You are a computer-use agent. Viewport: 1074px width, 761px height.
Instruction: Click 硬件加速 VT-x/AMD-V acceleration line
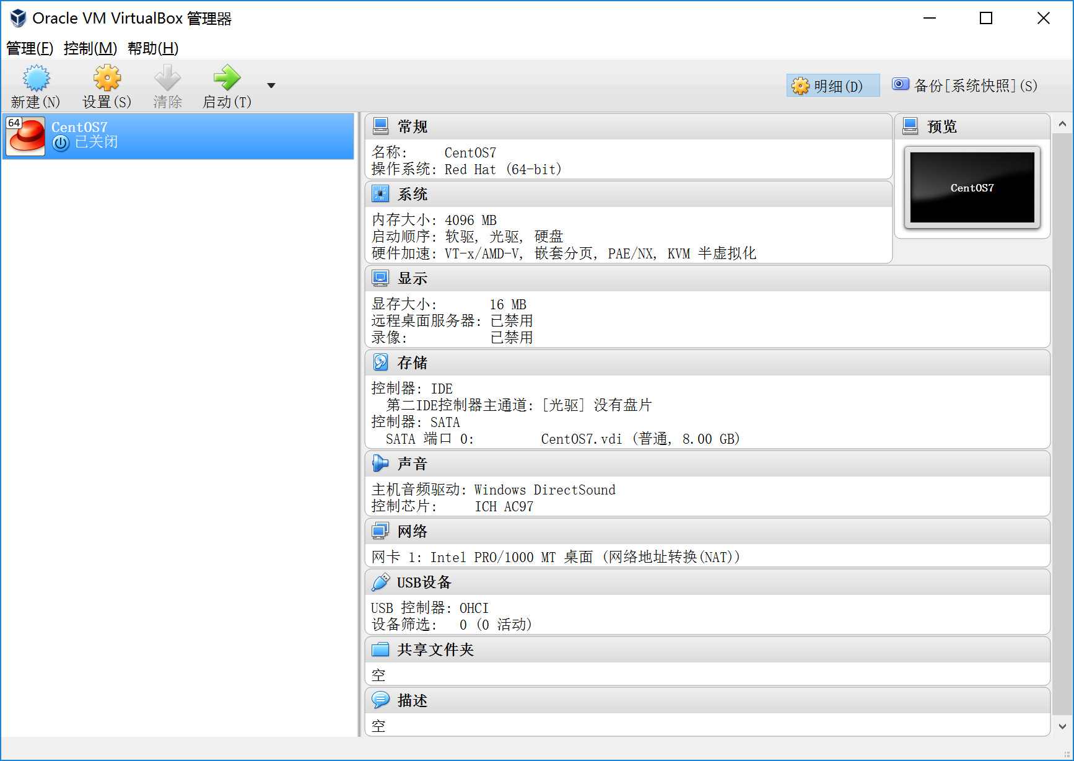(x=564, y=253)
